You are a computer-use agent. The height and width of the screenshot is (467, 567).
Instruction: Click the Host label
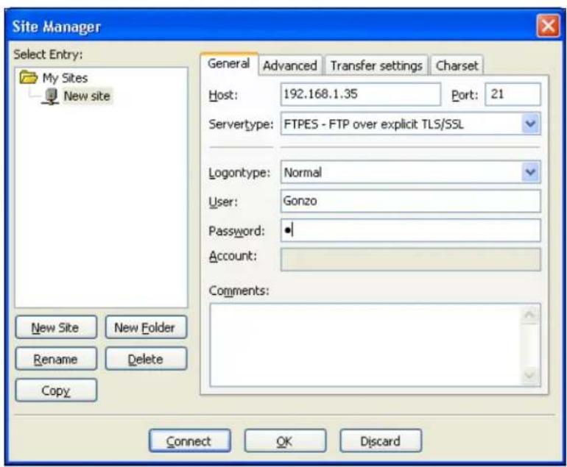[223, 95]
